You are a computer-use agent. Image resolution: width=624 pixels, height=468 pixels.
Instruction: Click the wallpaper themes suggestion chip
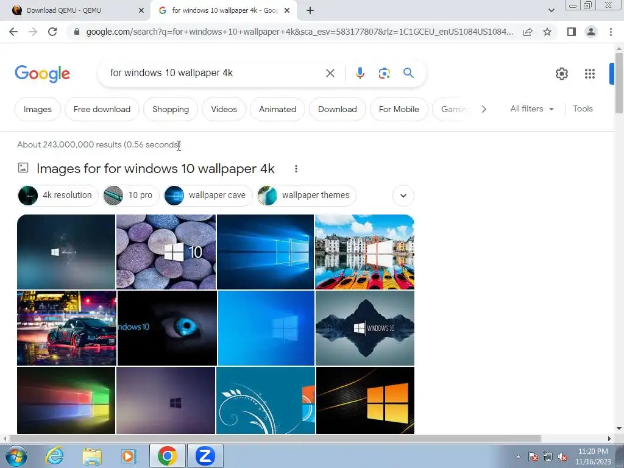(307, 196)
